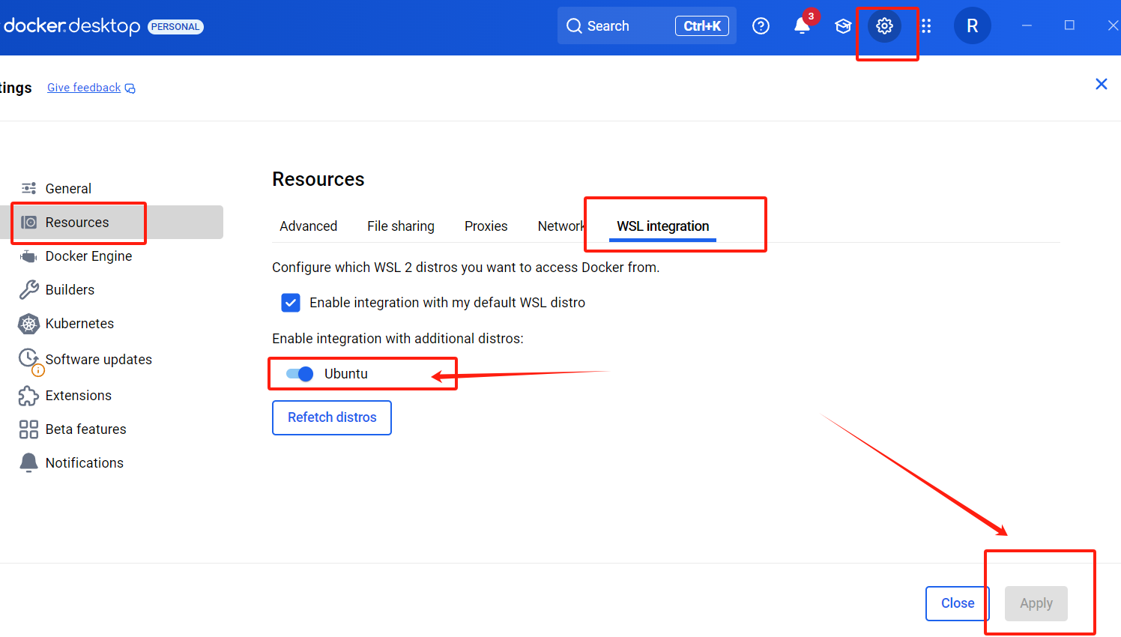The width and height of the screenshot is (1121, 637).
Task: Click the Software updates clock icon
Action: 28,358
